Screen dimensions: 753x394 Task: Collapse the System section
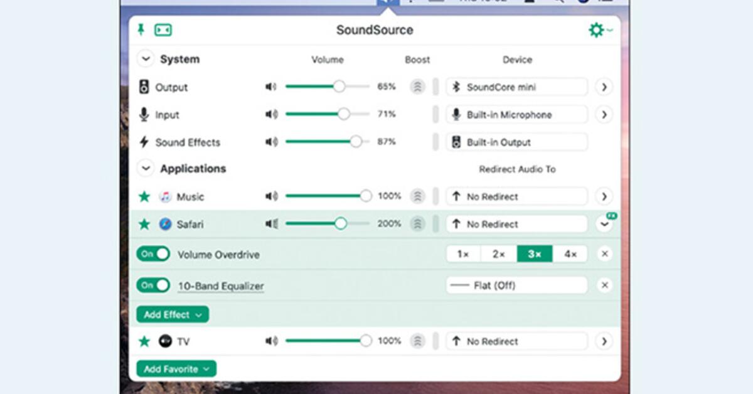(x=145, y=58)
